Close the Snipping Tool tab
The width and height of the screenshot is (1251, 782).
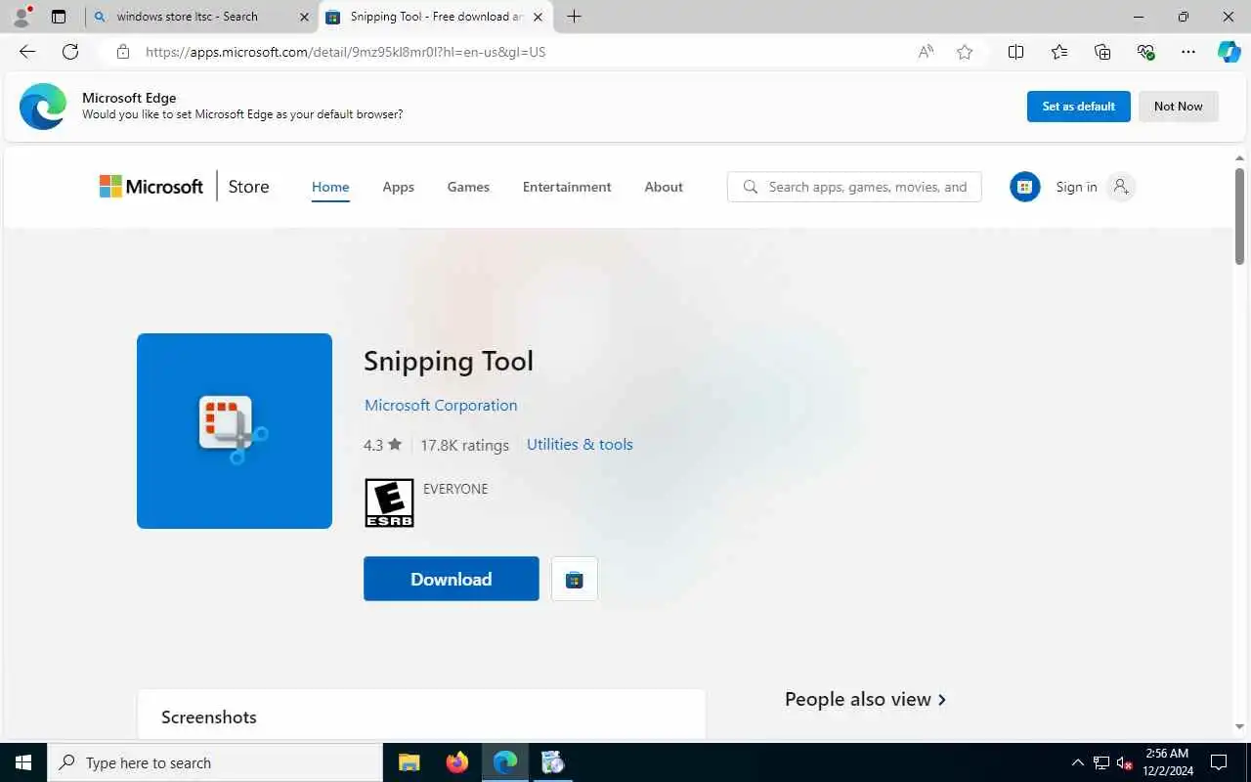(x=538, y=17)
